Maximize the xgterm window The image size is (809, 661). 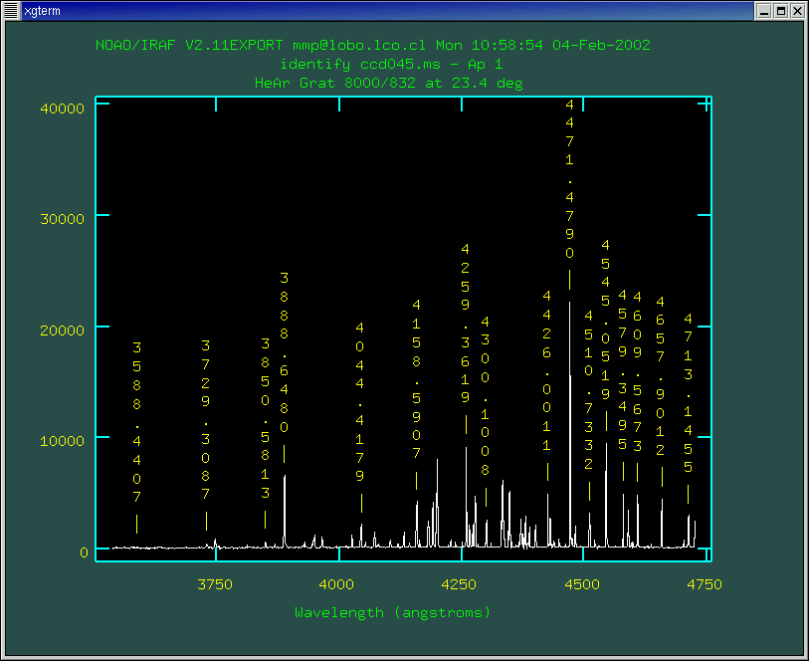781,11
